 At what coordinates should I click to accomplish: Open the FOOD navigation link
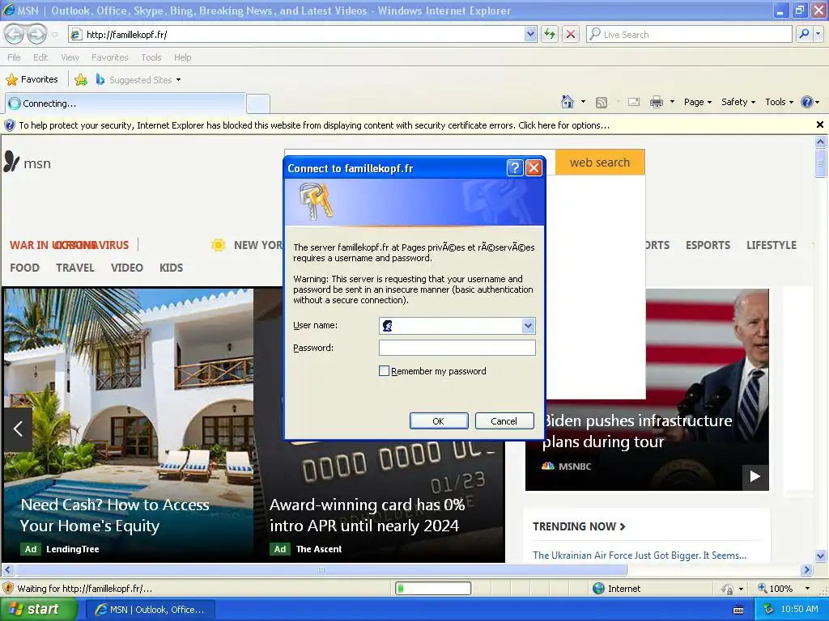pos(25,268)
